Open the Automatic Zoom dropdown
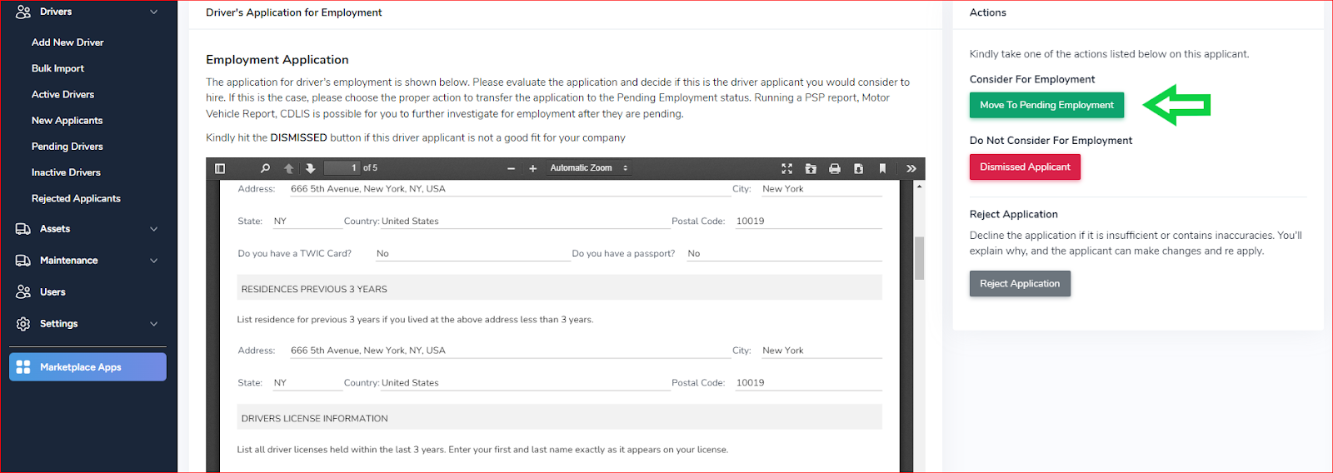This screenshot has height=473, width=1333. [x=588, y=168]
